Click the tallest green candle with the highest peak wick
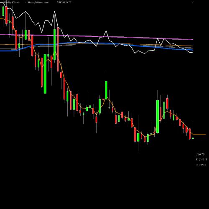Screen dimensions: 209x209 [x=55, y=45]
